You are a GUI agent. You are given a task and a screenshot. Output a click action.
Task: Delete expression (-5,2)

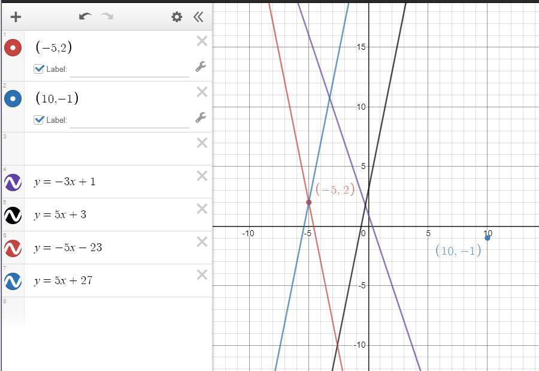[202, 41]
